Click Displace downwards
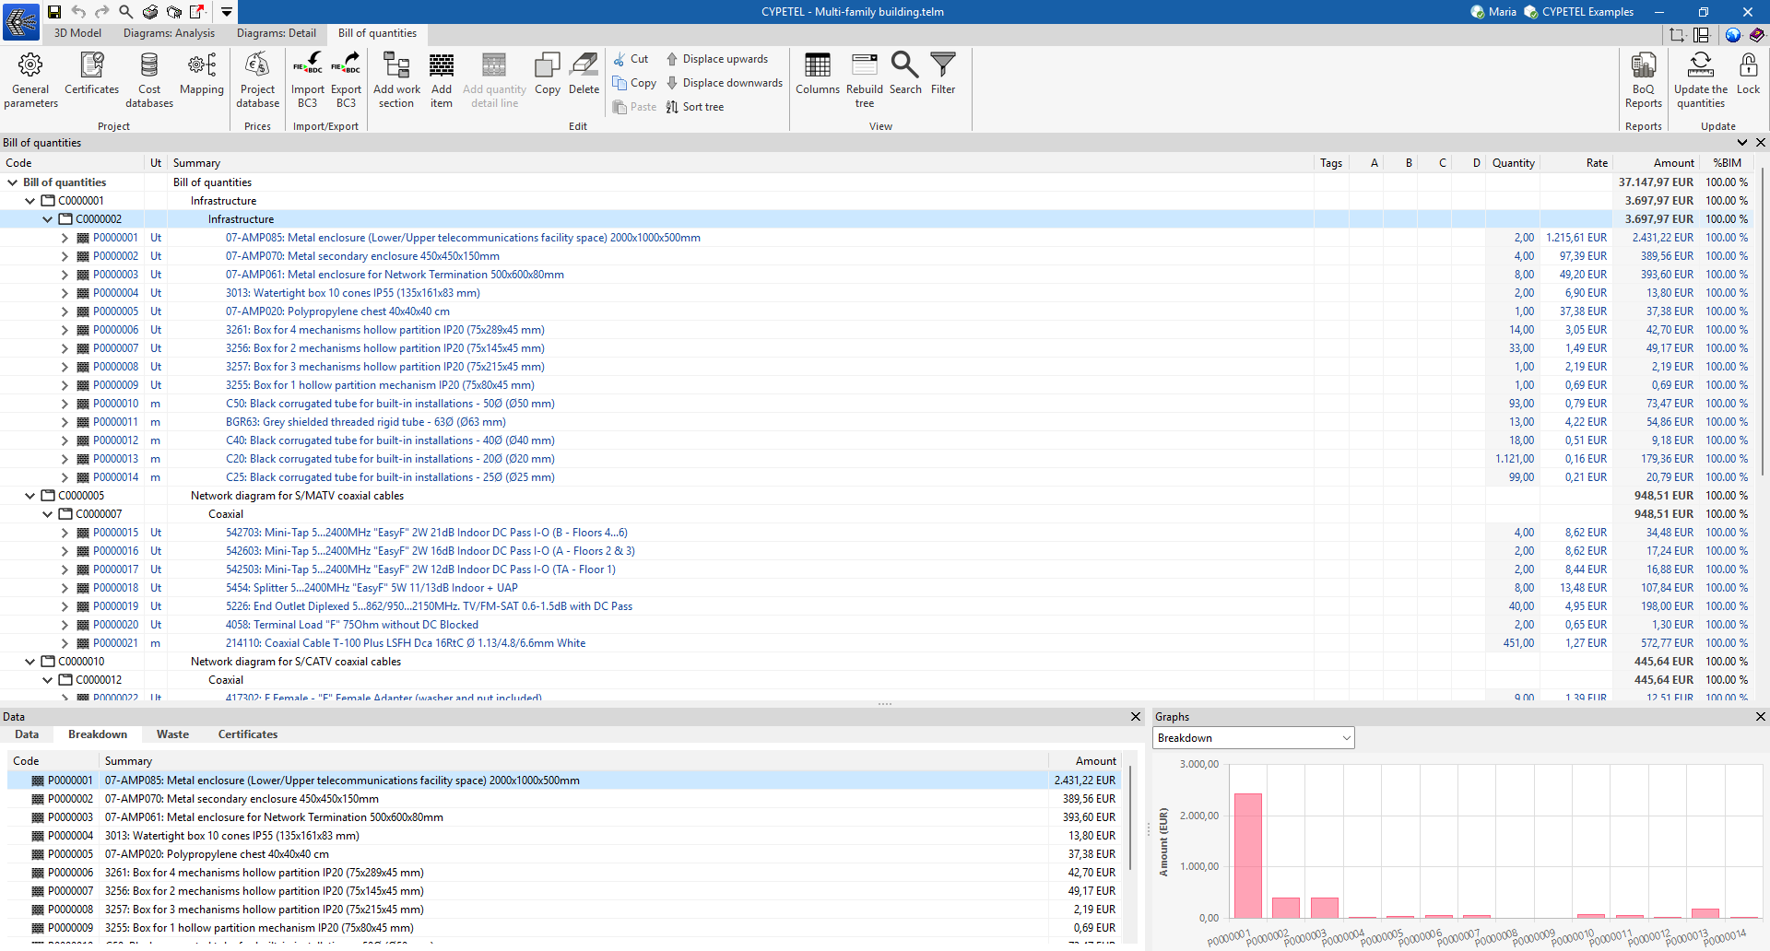Screen dimensions: 1770x951 point(724,83)
